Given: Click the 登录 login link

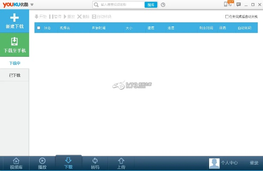Looking at the screenshot, I should click(254, 163).
